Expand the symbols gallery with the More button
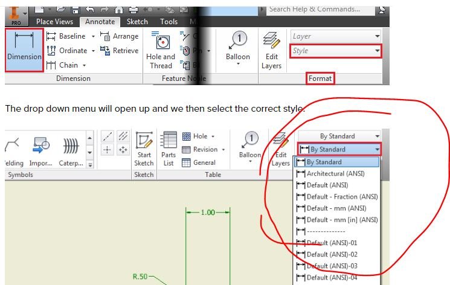 pyautogui.click(x=90, y=165)
